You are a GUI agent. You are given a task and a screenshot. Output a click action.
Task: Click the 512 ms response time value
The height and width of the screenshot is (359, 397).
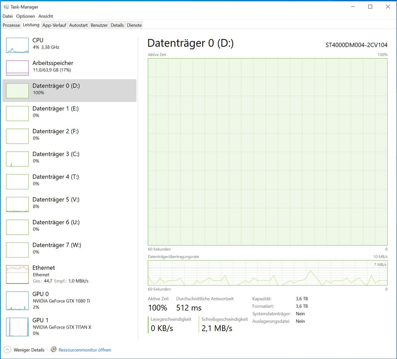[189, 308]
